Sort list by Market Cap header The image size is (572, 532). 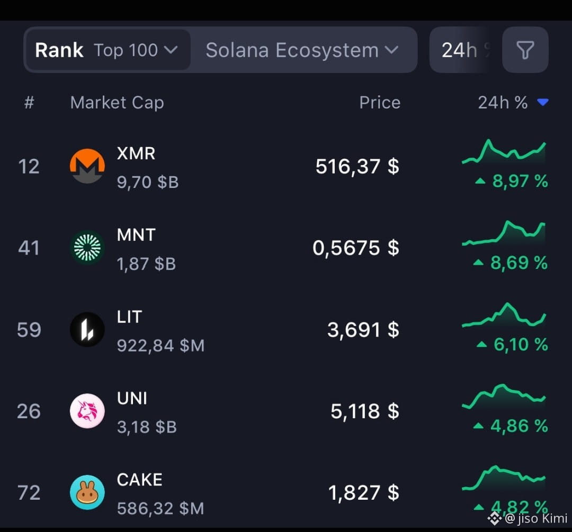click(x=117, y=103)
